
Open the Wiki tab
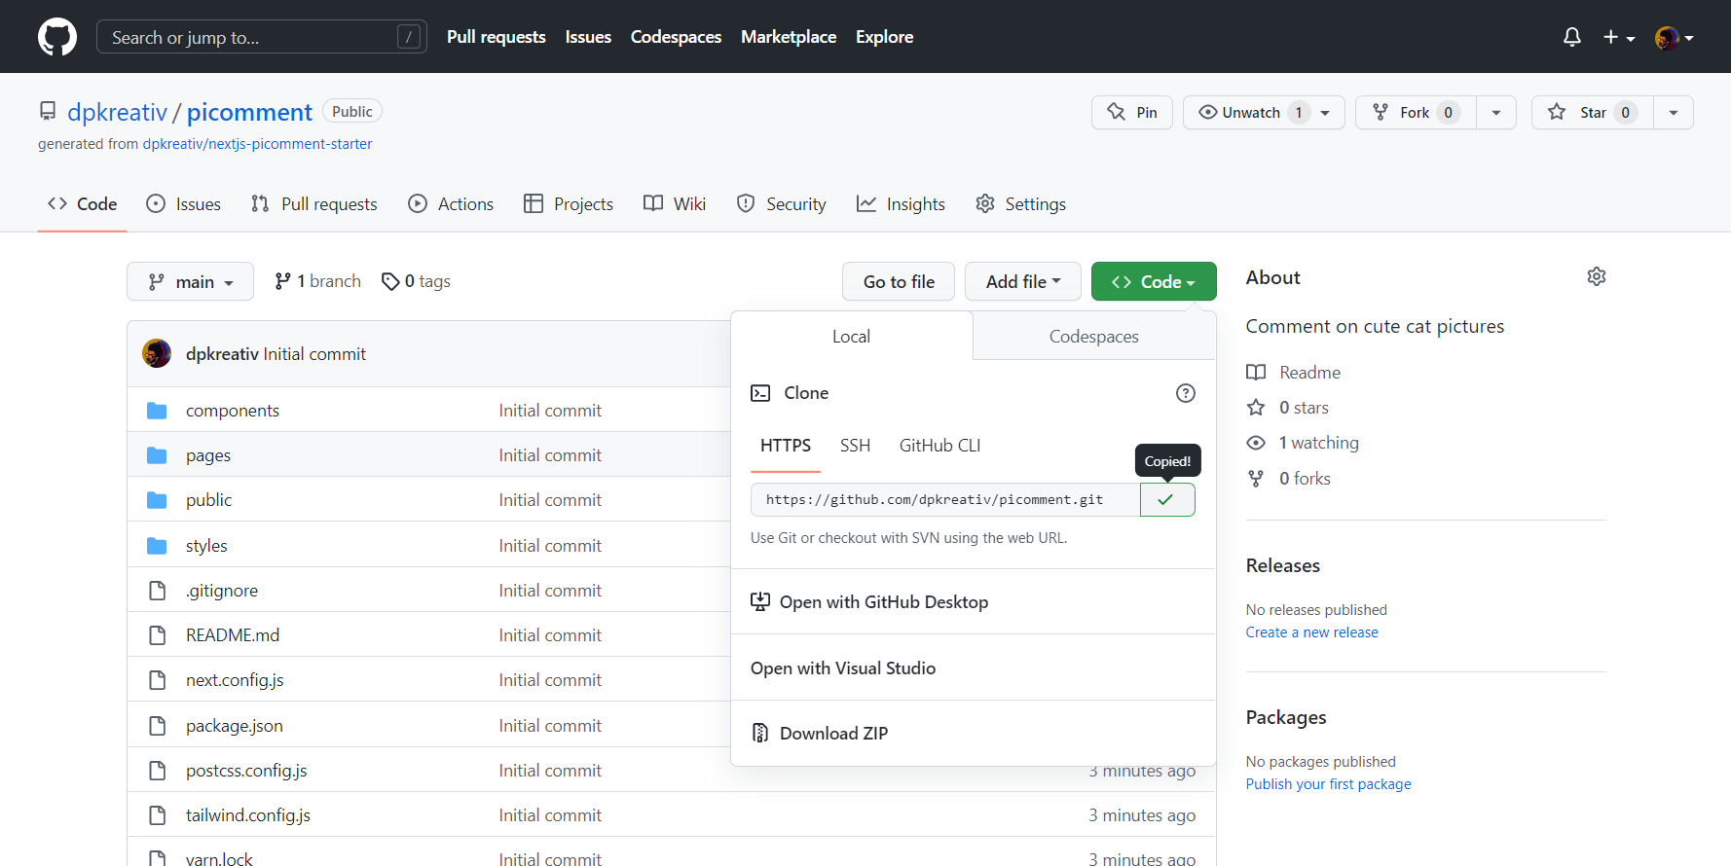(x=675, y=203)
